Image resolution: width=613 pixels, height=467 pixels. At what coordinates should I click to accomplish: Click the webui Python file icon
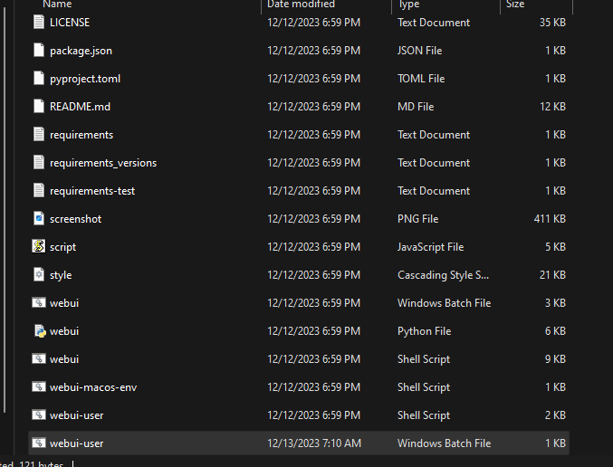coord(40,331)
